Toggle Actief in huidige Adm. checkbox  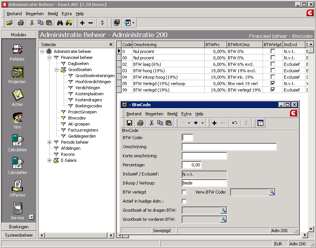pyautogui.click(x=184, y=201)
